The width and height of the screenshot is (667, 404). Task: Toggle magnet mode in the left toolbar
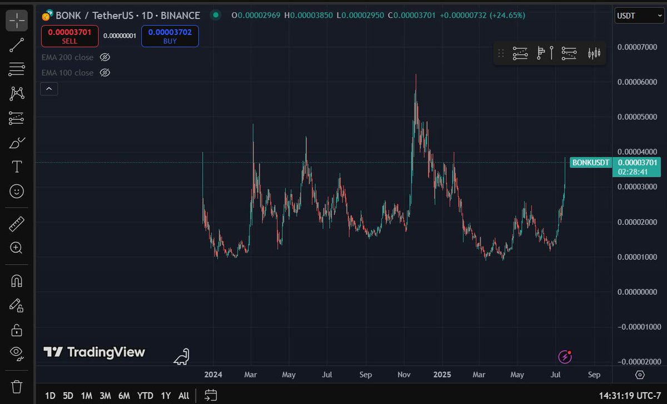tap(17, 281)
